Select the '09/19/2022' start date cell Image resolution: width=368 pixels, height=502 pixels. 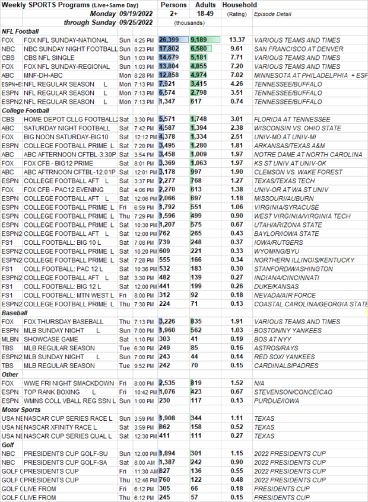pos(136,14)
